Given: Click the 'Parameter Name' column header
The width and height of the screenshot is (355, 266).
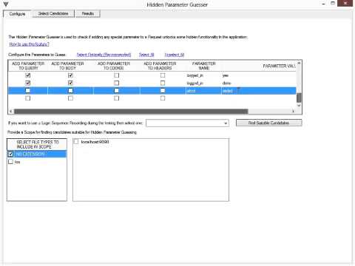Looking at the screenshot, I should (203, 66).
